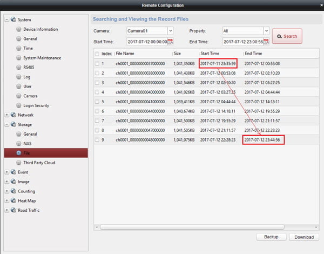Screen dimensions: 324x254
Task: Click the Third Party Cloud gear icon
Action: click(x=19, y=163)
